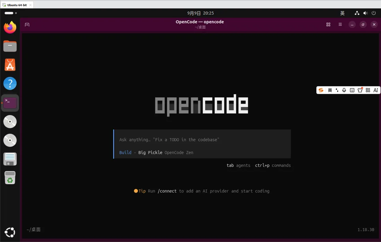This screenshot has width=381, height=242.
Task: Click the Sogou input method logo
Action: click(321, 90)
